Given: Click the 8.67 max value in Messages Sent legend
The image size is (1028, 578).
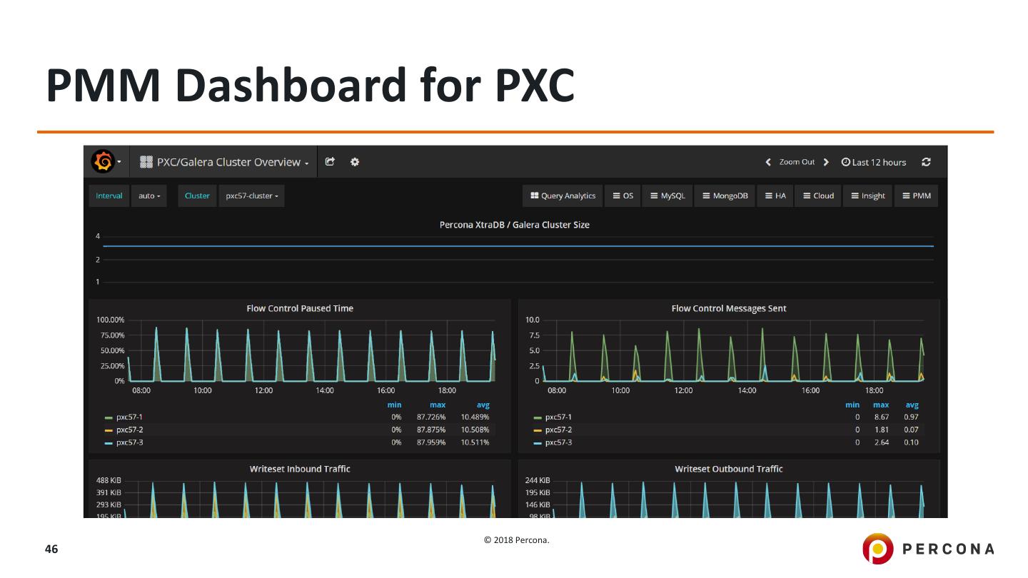Looking at the screenshot, I should tap(882, 417).
